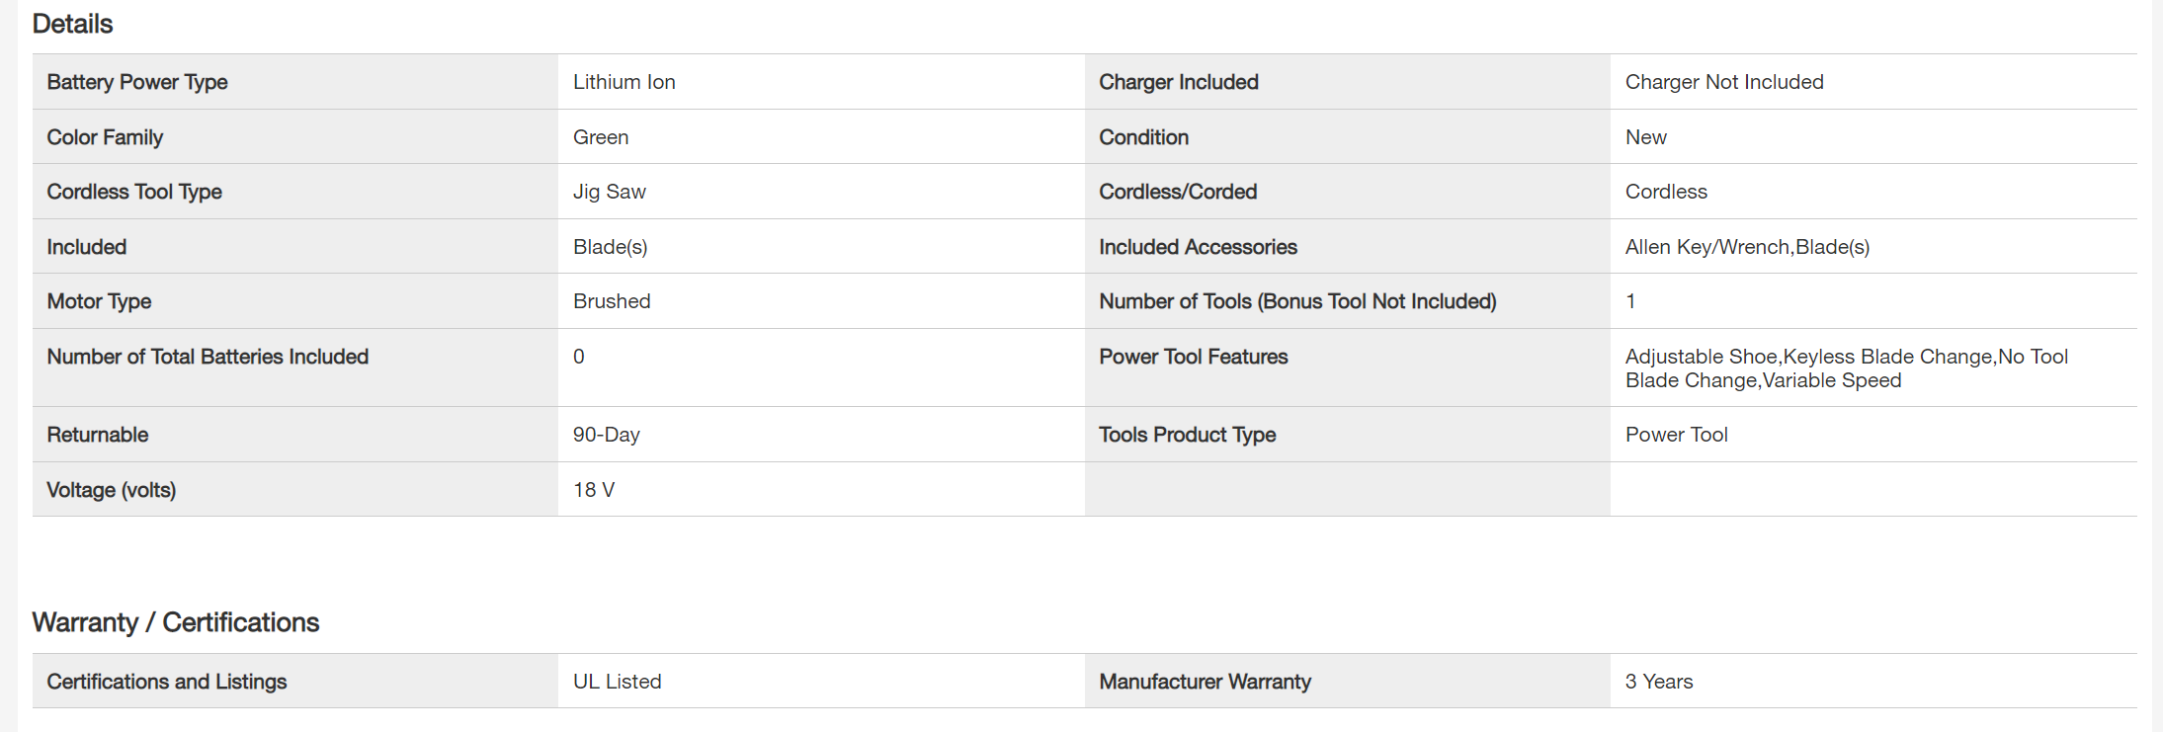Select the Allen Key/Wrench,Blade(s) value
The image size is (2163, 732).
tap(1747, 247)
